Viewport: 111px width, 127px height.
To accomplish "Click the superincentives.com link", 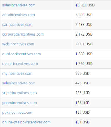I will [20, 93].
